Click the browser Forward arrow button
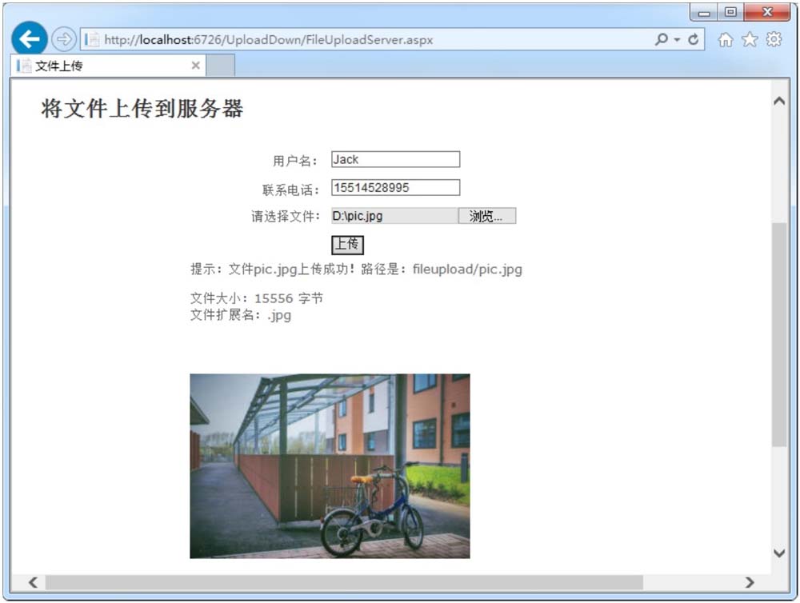The height and width of the screenshot is (603, 800). pyautogui.click(x=64, y=39)
